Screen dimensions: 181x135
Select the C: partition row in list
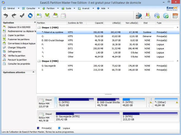click(x=108, y=36)
